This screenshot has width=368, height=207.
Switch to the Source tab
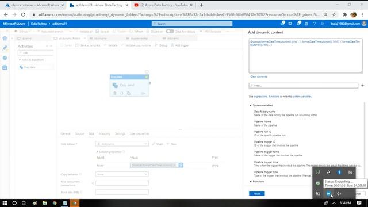coord(79,133)
